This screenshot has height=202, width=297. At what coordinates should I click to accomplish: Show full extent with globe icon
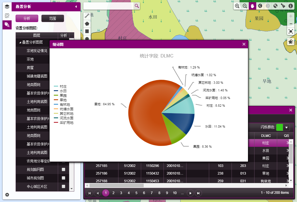point(275,6)
